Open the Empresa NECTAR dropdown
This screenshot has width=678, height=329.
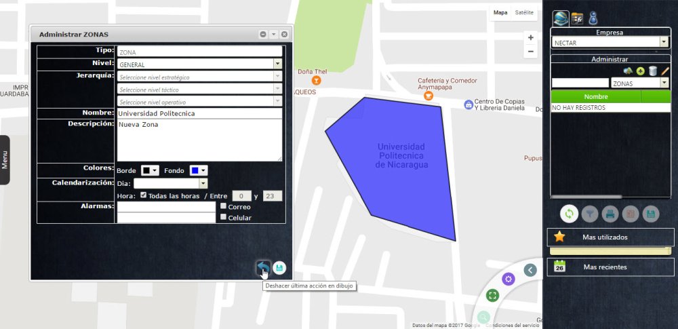pos(610,42)
